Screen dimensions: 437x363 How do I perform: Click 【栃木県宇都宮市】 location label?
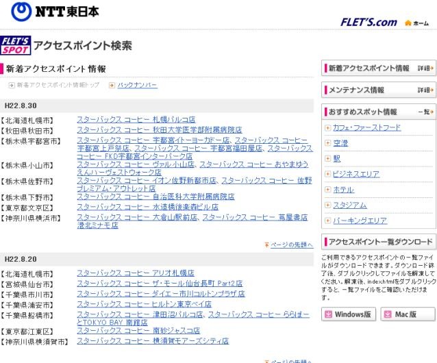(x=31, y=142)
